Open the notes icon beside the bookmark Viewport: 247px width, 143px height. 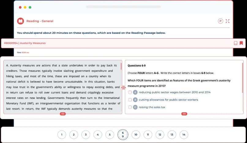(x=235, y=43)
